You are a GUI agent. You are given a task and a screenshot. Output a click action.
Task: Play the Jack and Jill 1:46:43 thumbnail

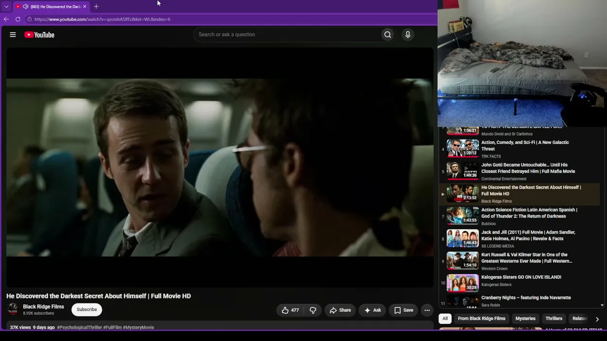(462, 238)
